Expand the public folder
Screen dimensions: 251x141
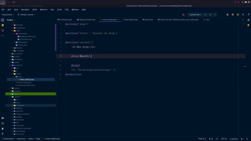tap(11, 62)
